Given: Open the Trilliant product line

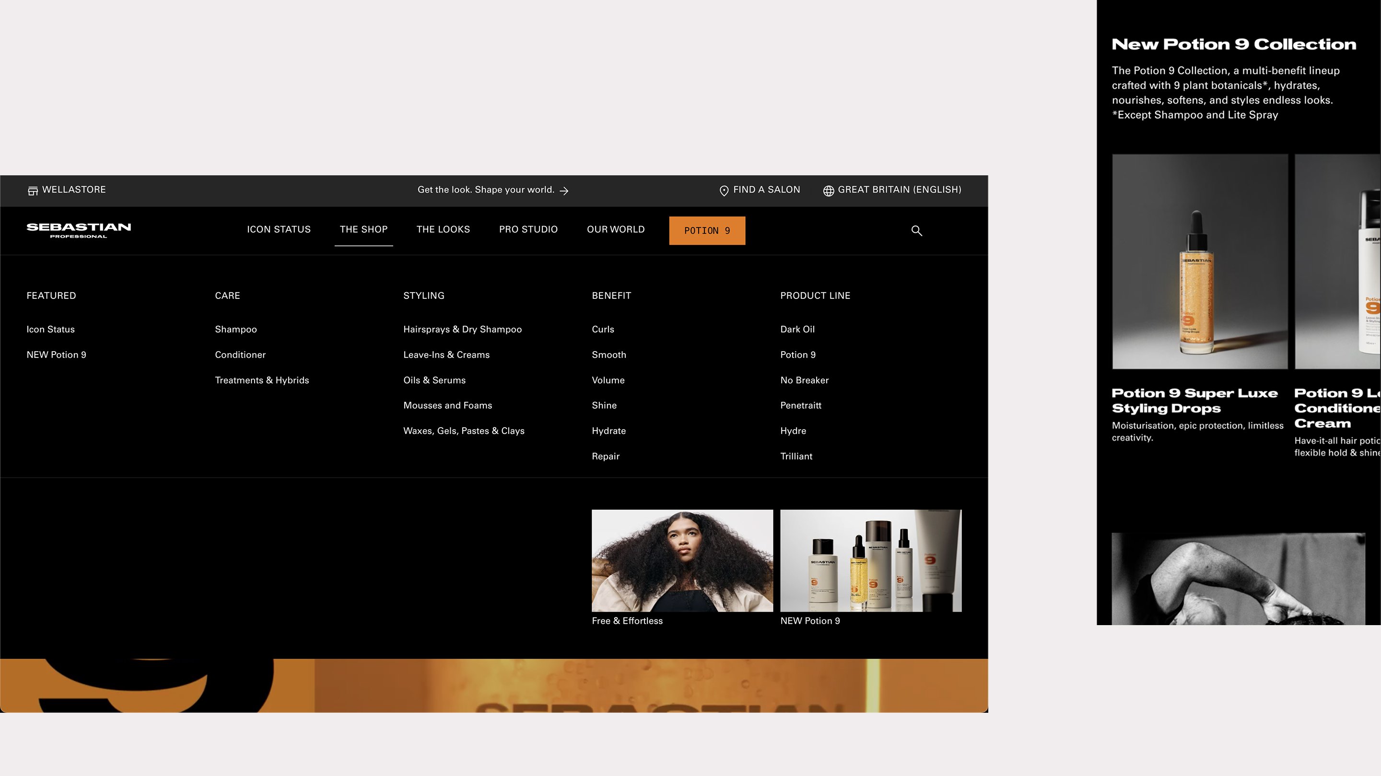Looking at the screenshot, I should [x=796, y=456].
